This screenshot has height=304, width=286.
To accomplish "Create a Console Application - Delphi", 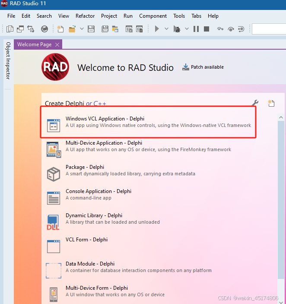I will point(99,194).
